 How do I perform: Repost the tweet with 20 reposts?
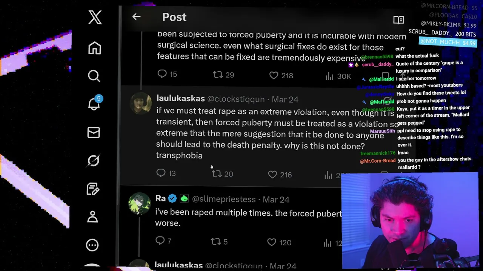(x=217, y=174)
